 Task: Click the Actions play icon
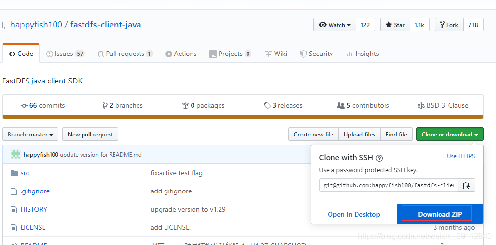tap(168, 54)
